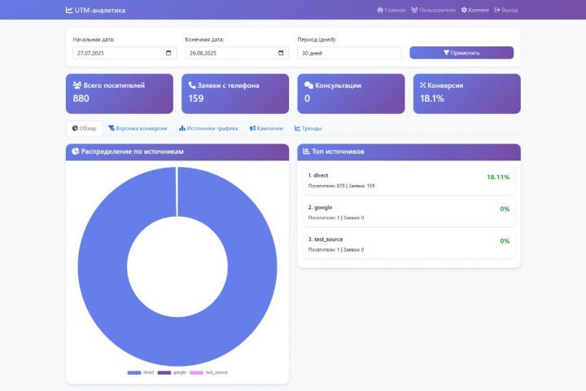
Task: Focus the Начальная дата input 27.07.2025
Action: (x=125, y=53)
